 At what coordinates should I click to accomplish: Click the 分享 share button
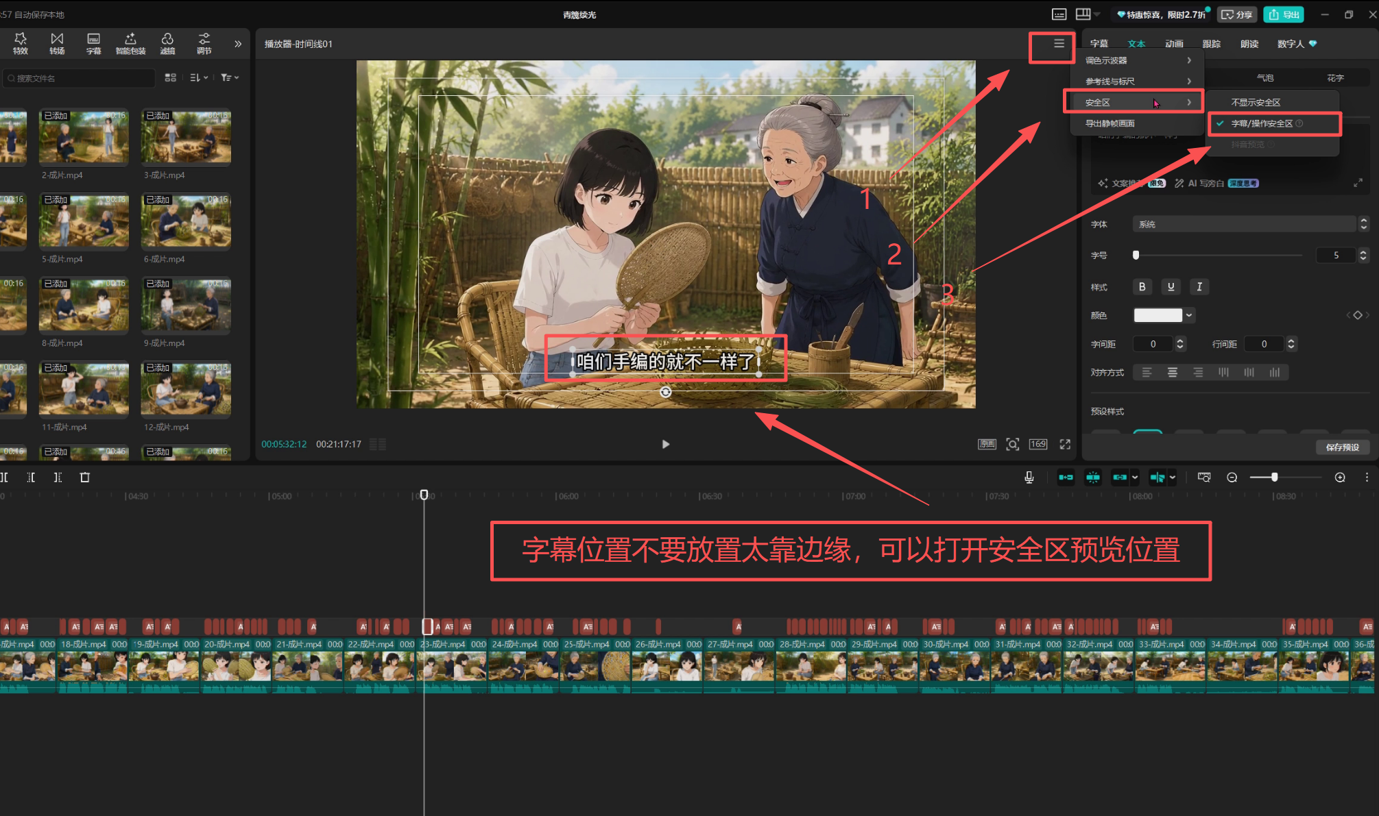point(1238,14)
